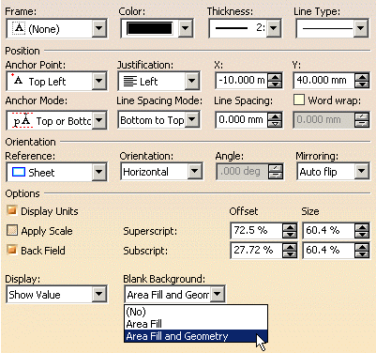Decrease Superscript Size value
The image size is (376, 353).
click(362, 234)
